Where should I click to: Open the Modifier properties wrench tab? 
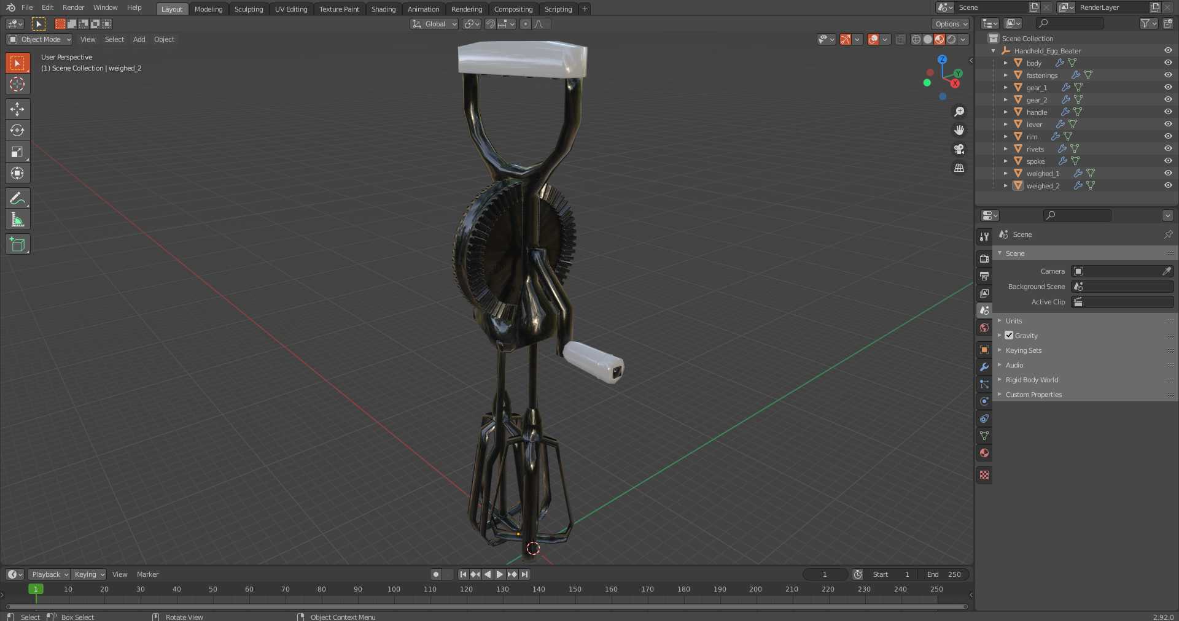tap(984, 367)
